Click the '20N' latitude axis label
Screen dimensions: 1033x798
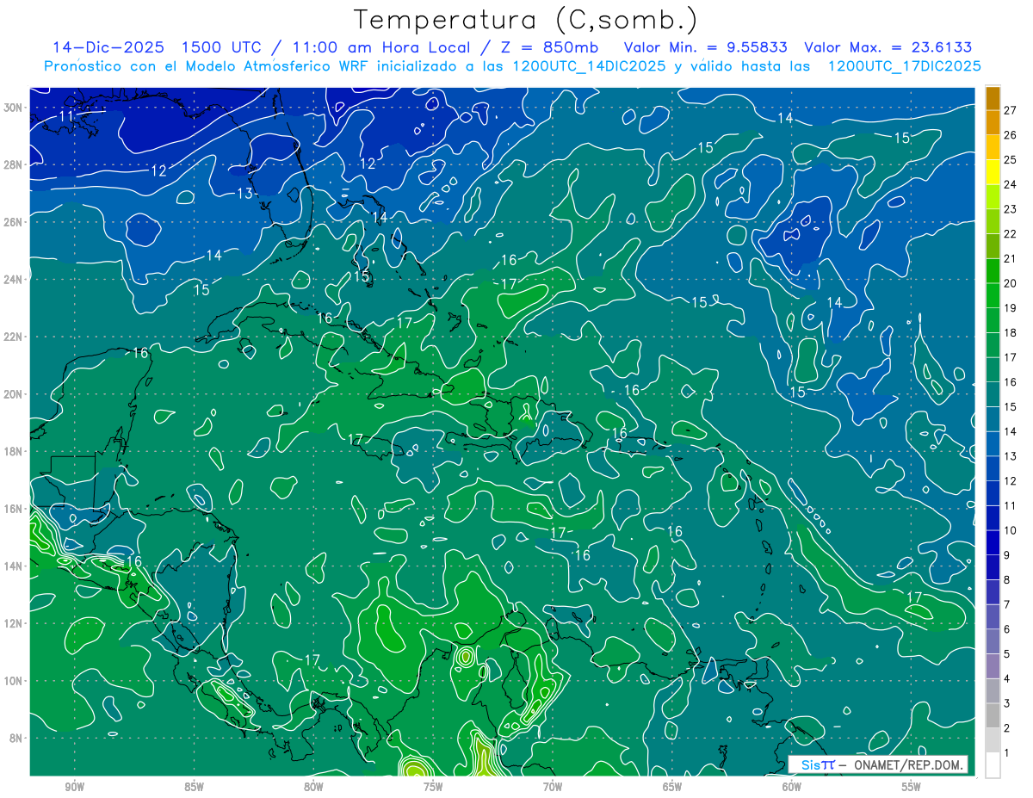point(13,394)
